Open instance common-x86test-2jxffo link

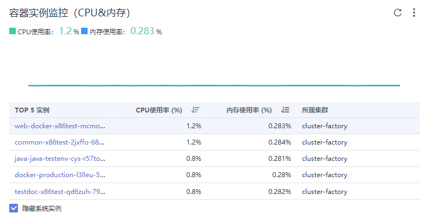pyautogui.click(x=60, y=142)
